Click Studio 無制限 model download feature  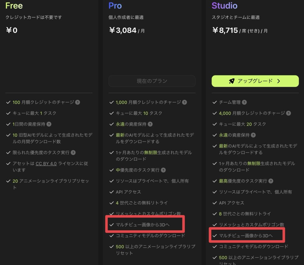coord(257,167)
